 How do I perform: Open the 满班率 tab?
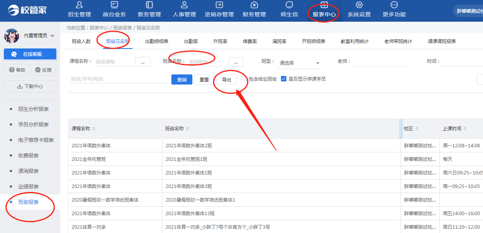click(279, 41)
